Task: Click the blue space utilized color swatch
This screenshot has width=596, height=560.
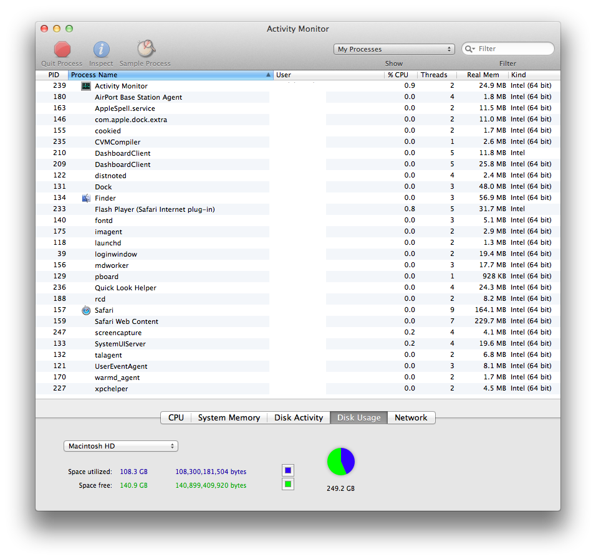Action: 288,470
